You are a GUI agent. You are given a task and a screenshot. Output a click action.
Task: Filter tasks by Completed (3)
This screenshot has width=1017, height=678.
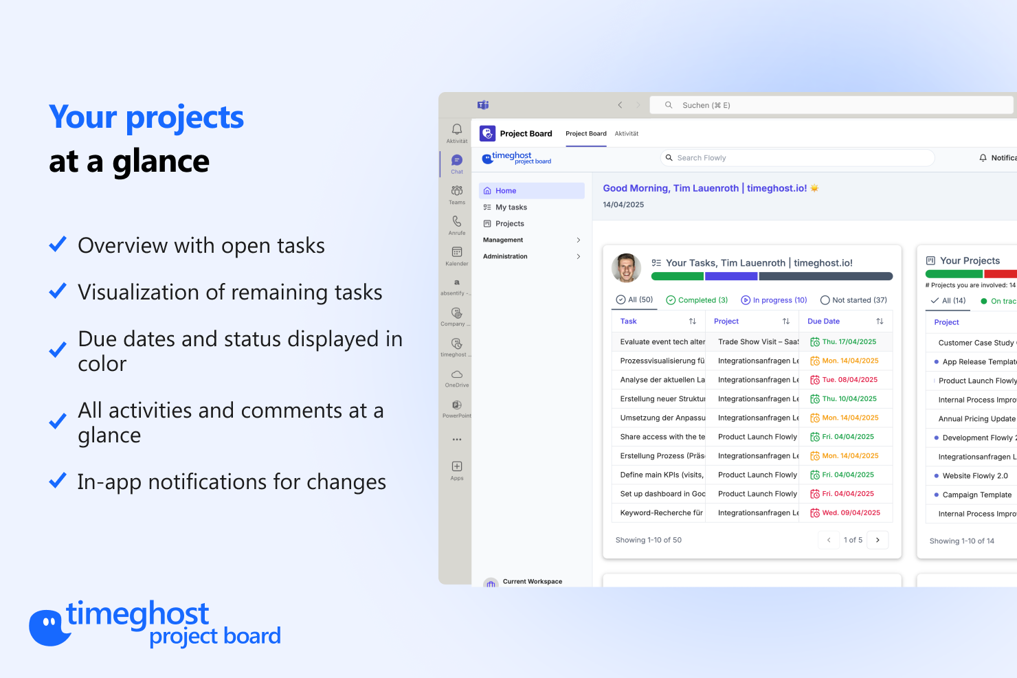[x=697, y=300]
